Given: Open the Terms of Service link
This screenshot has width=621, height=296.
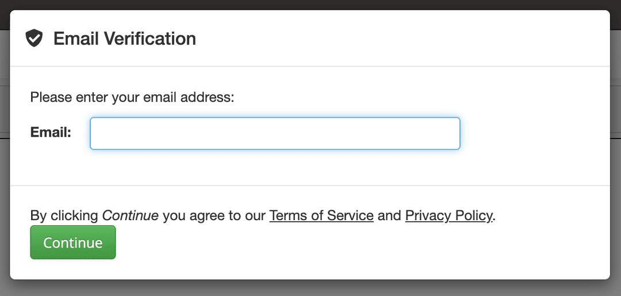Looking at the screenshot, I should tap(321, 216).
